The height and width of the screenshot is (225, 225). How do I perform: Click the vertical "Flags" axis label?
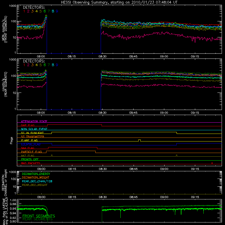point(12,140)
